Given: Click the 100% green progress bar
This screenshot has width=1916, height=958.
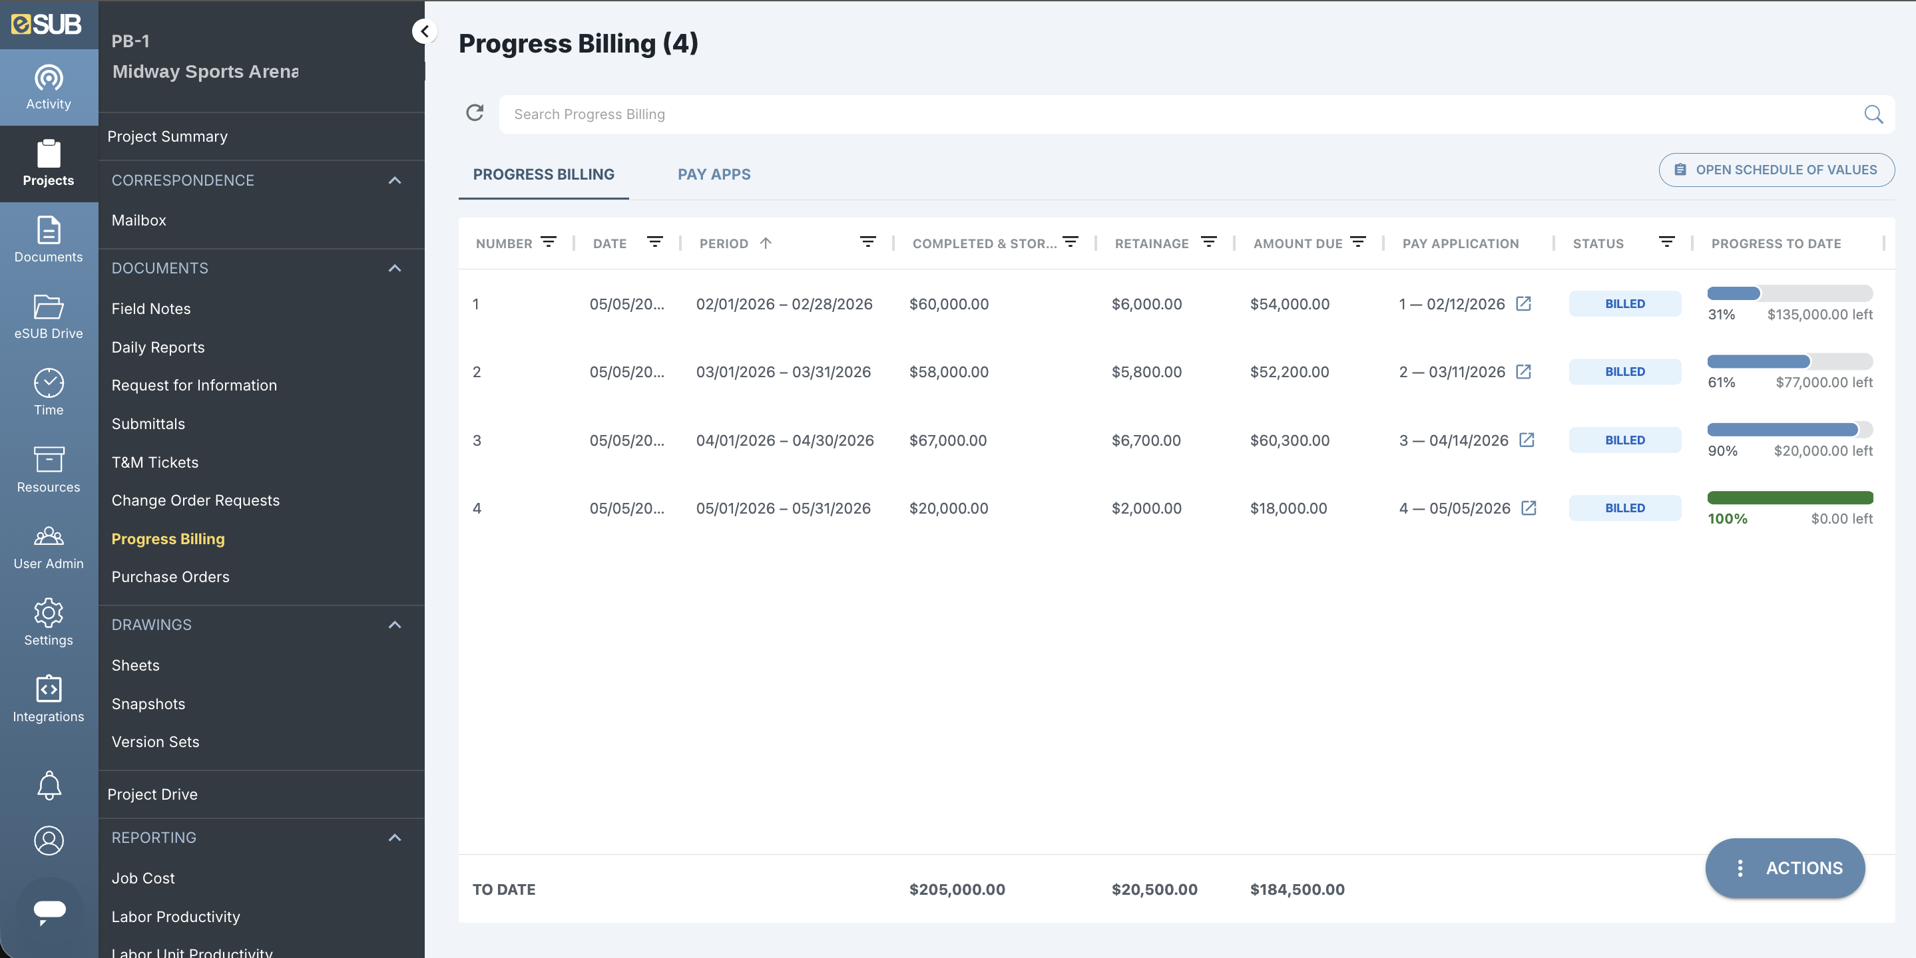Looking at the screenshot, I should tap(1790, 497).
